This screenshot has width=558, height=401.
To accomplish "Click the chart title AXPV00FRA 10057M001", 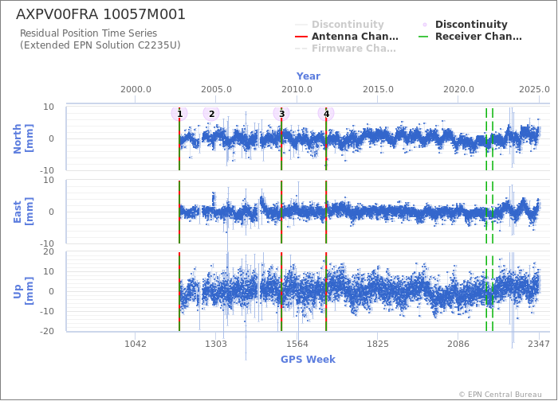I will click(100, 14).
